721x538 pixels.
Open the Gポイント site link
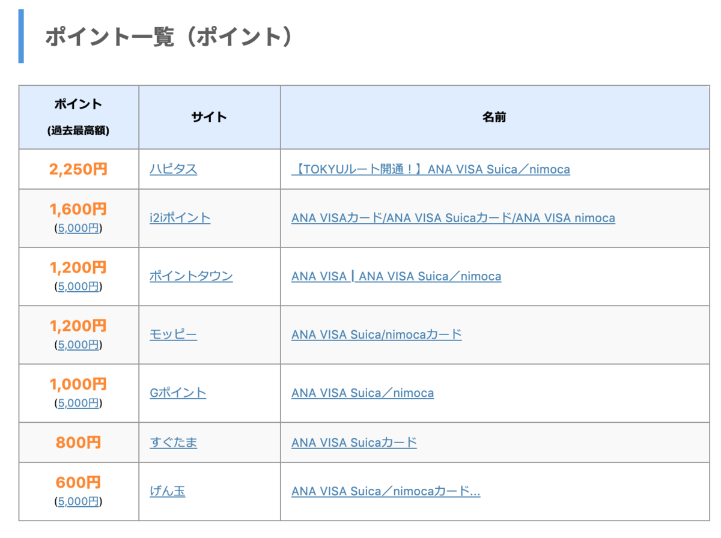(178, 393)
